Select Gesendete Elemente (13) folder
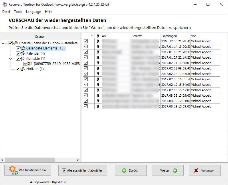 click(x=45, y=48)
